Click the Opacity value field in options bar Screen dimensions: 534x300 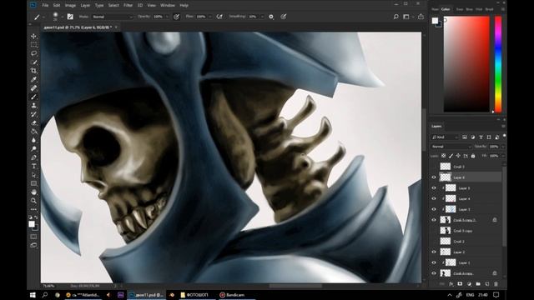pyautogui.click(x=159, y=17)
